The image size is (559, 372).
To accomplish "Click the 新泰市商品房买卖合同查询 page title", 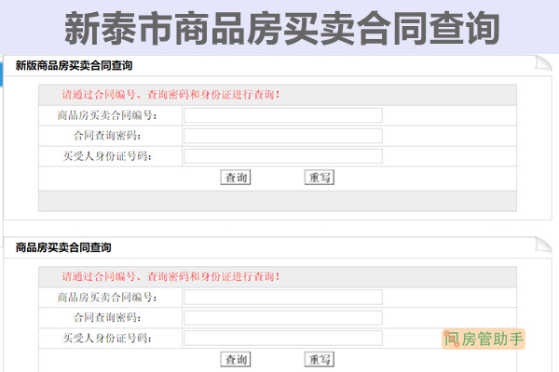I will pos(281,28).
